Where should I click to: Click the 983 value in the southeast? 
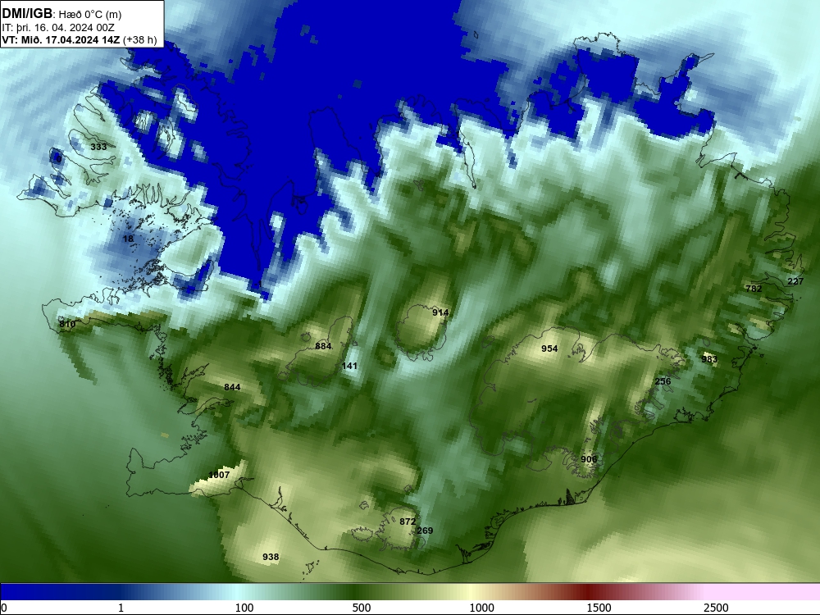709,359
